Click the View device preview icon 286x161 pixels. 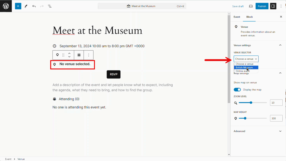click(251, 6)
